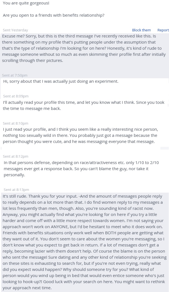Select the 'I'll actually read your profile' message
169x292 pixels.
click(83, 105)
